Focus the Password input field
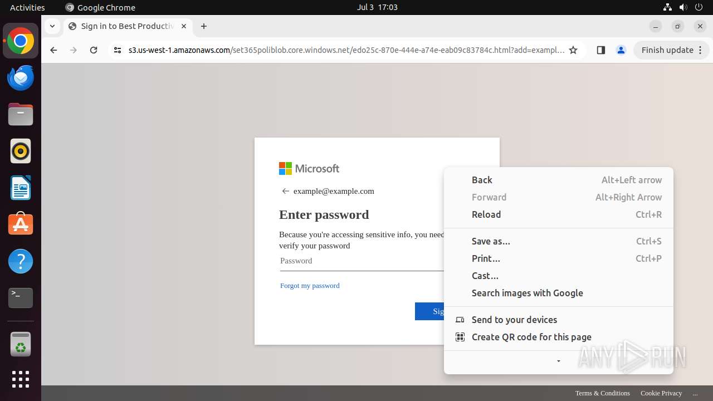The width and height of the screenshot is (713, 401). tap(362, 261)
